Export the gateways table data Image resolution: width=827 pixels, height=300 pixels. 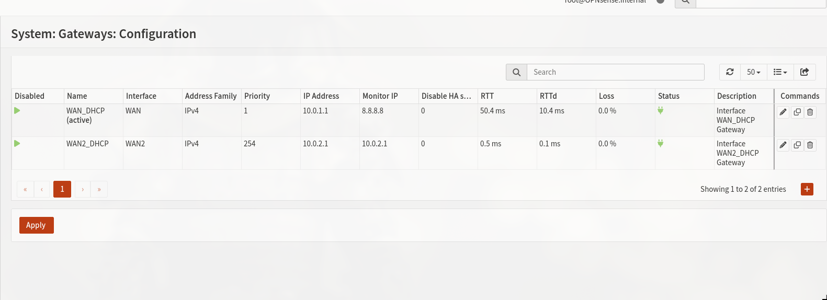click(805, 72)
